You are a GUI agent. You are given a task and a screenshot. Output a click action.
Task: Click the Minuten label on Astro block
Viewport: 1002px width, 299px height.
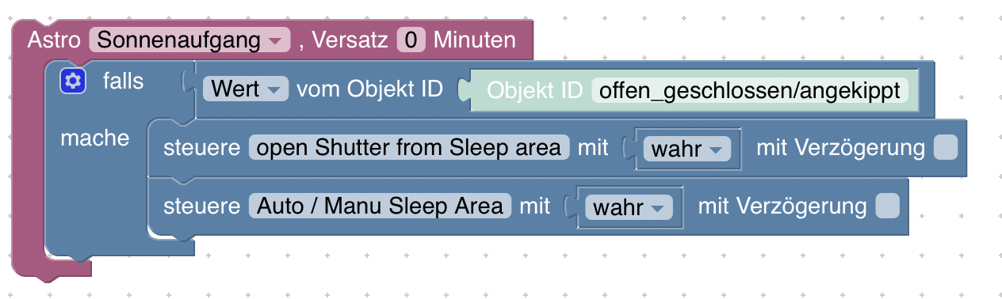475,40
